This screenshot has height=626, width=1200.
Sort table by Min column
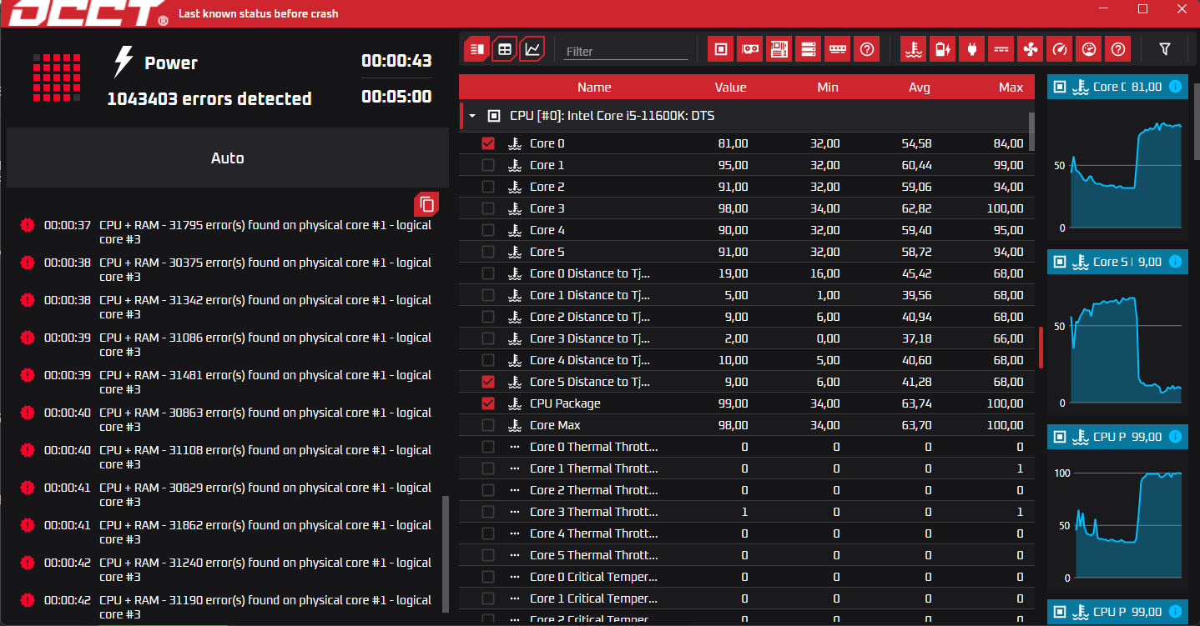click(828, 88)
